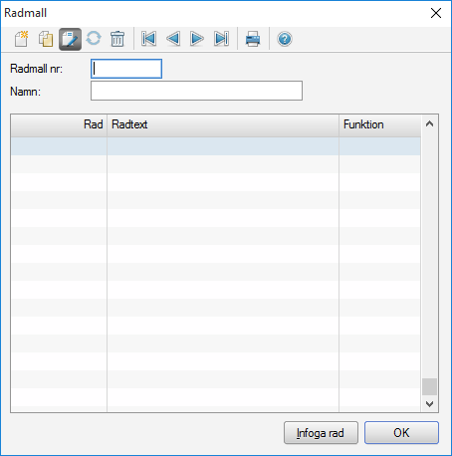This screenshot has width=452, height=456.
Task: Print using the printer icon
Action: (253, 39)
